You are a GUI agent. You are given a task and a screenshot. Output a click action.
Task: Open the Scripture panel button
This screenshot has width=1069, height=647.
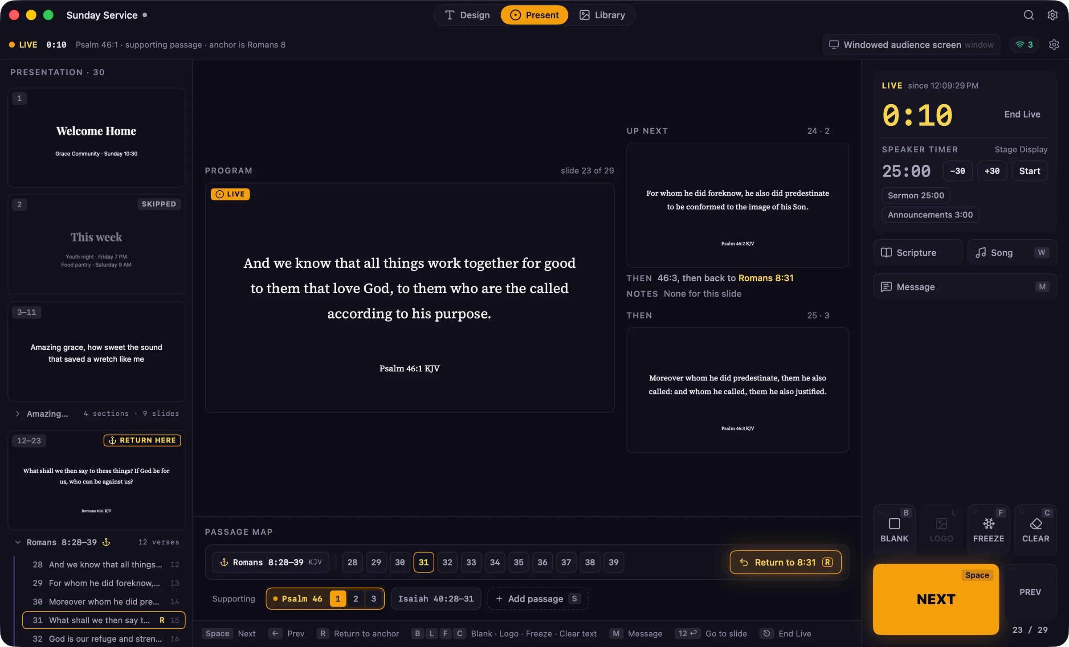tap(918, 253)
